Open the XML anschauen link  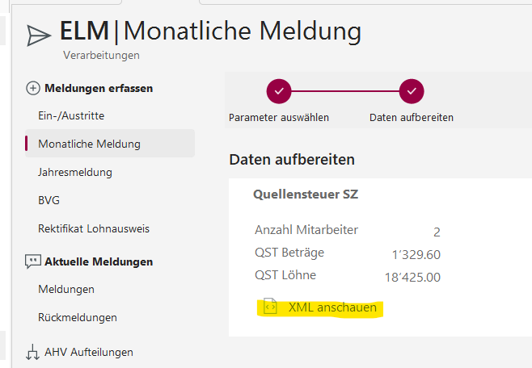[x=332, y=307]
